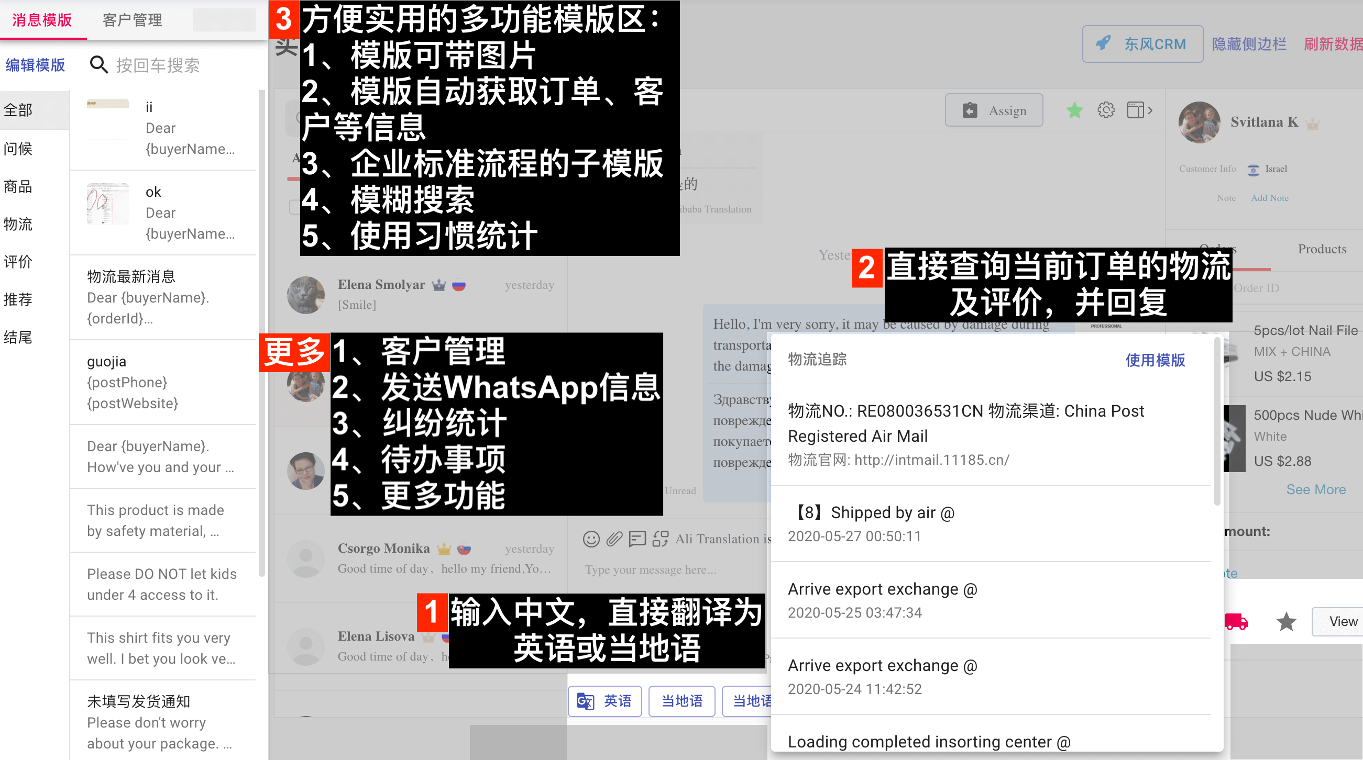Click the Assign button

(994, 110)
